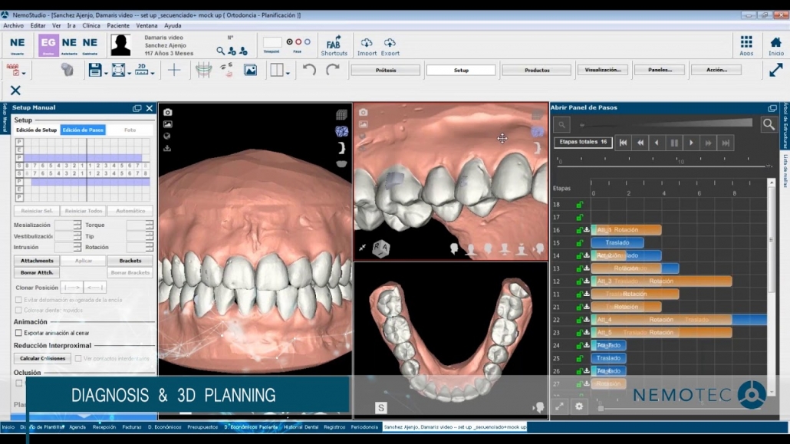Click the Prótesis button
Screen dimensions: 790x444
[x=386, y=70]
